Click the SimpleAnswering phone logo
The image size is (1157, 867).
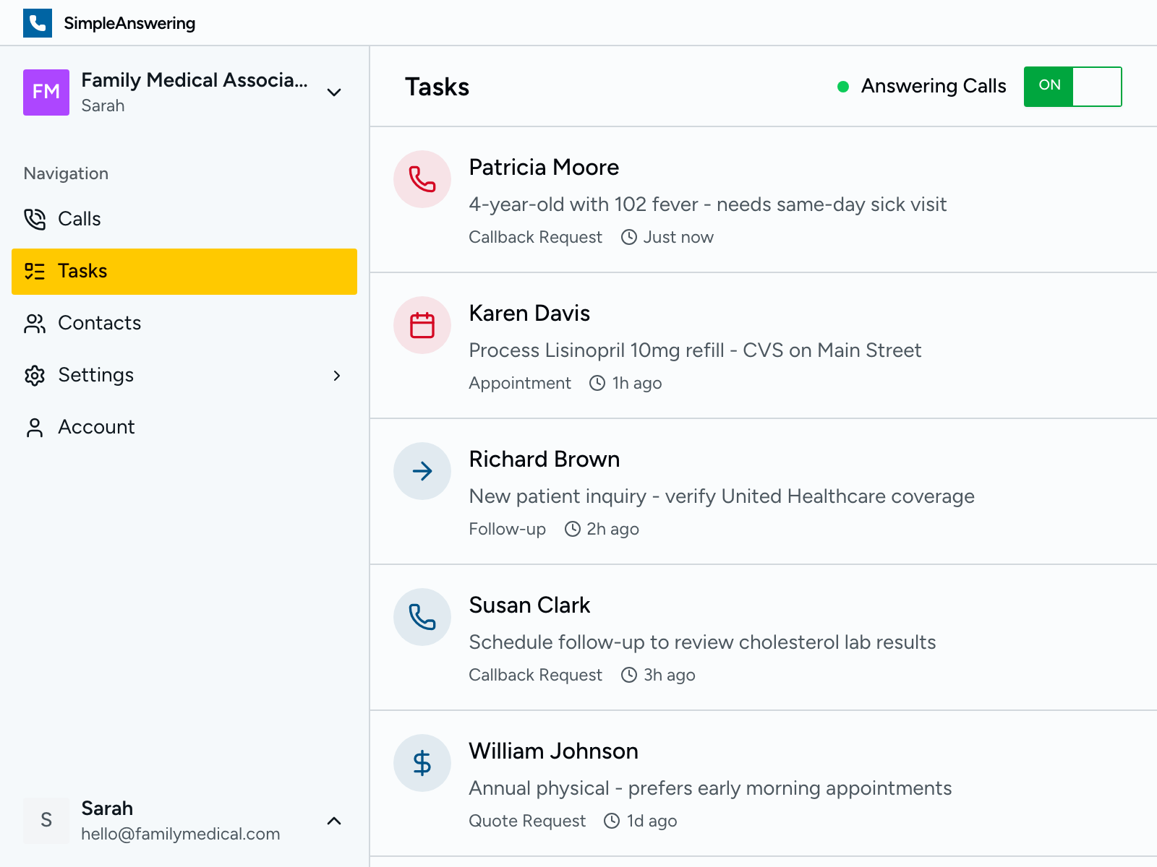[x=37, y=22]
